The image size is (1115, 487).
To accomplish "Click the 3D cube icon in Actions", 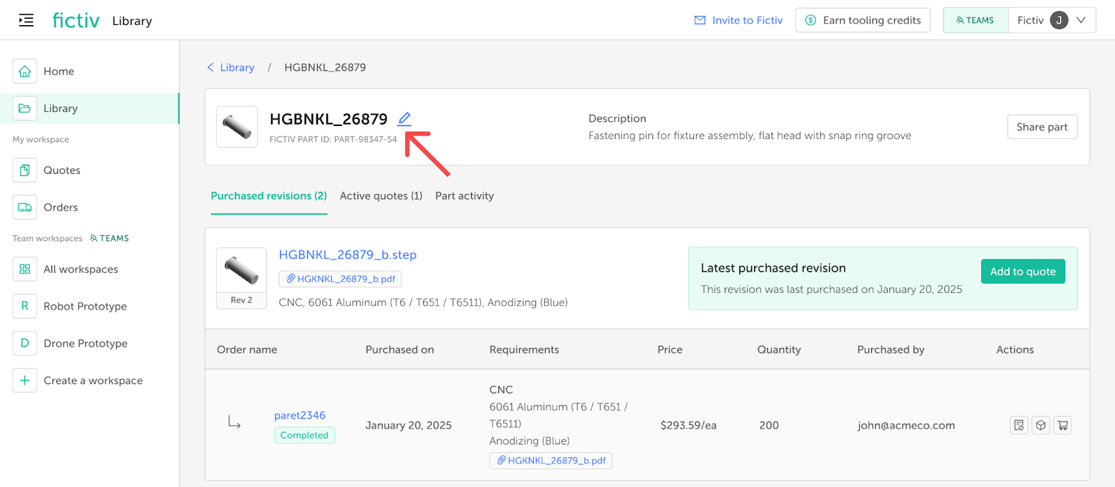I will click(1040, 425).
